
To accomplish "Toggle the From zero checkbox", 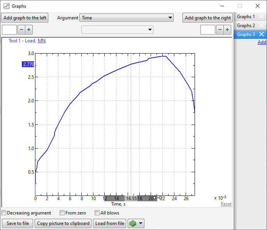I will pyautogui.click(x=62, y=213).
